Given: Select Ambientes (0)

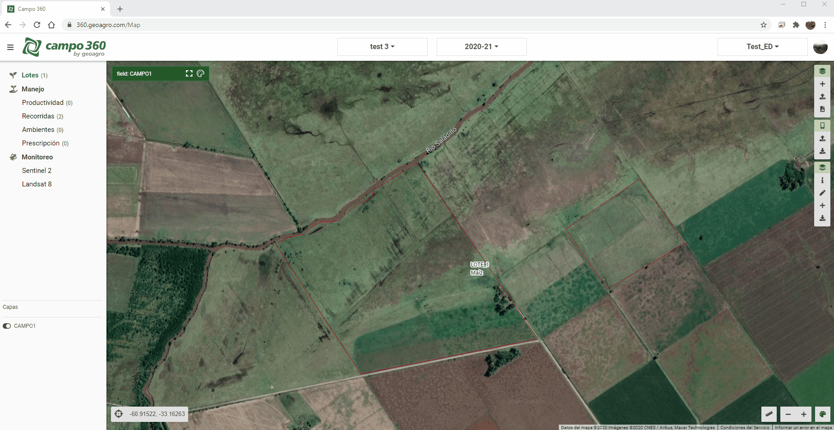Looking at the screenshot, I should (43, 130).
